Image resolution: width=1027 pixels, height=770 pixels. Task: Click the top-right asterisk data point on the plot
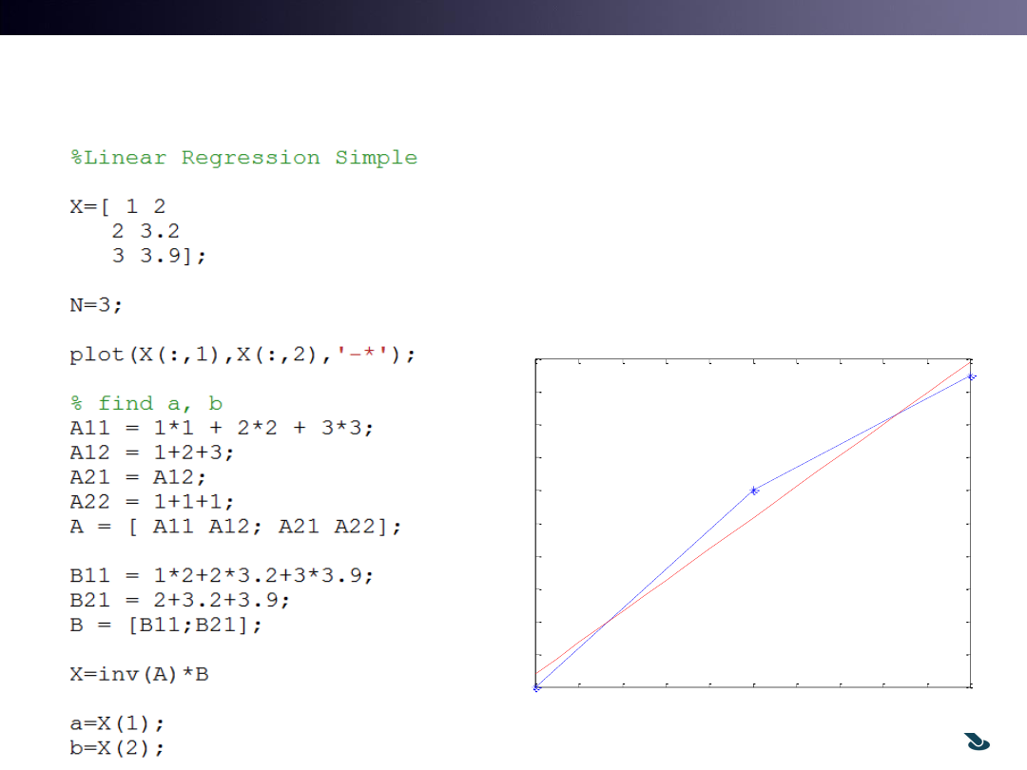(x=971, y=376)
